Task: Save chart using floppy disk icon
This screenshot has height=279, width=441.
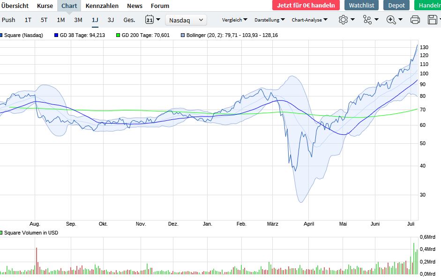Action: (x=432, y=20)
